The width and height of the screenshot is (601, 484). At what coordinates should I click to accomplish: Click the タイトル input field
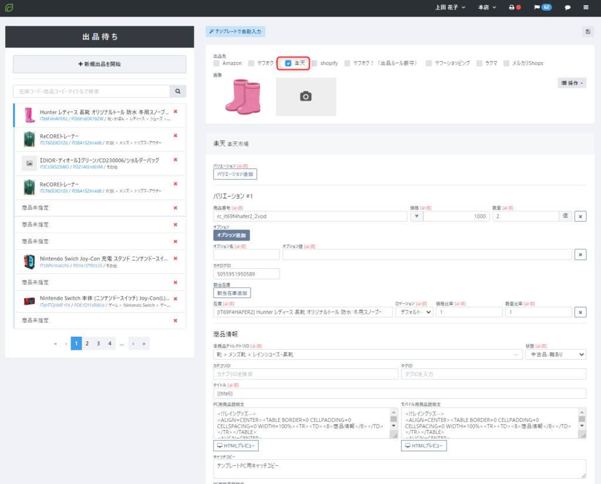400,394
